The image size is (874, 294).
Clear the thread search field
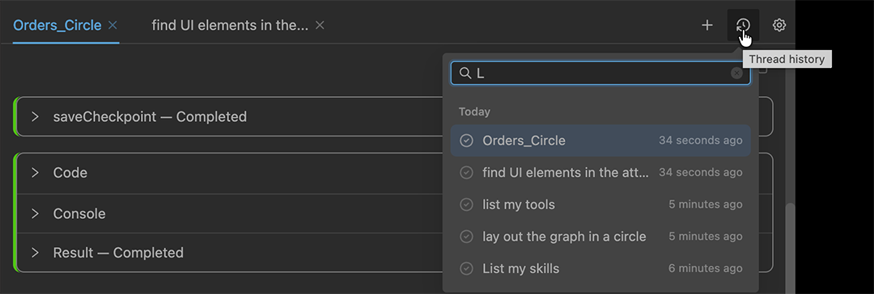(x=737, y=73)
